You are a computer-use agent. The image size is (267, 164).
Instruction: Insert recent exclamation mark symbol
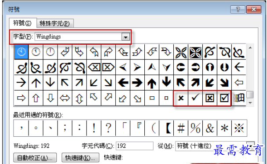tap(94, 128)
